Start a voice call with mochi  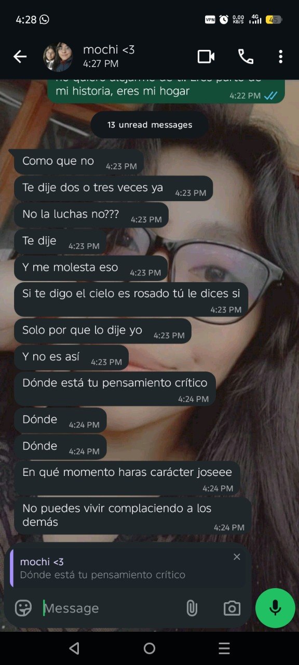pos(246,57)
